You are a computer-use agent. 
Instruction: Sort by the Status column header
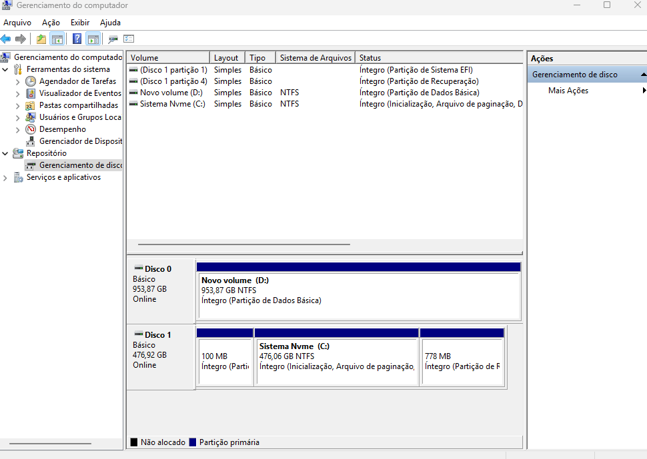click(439, 58)
